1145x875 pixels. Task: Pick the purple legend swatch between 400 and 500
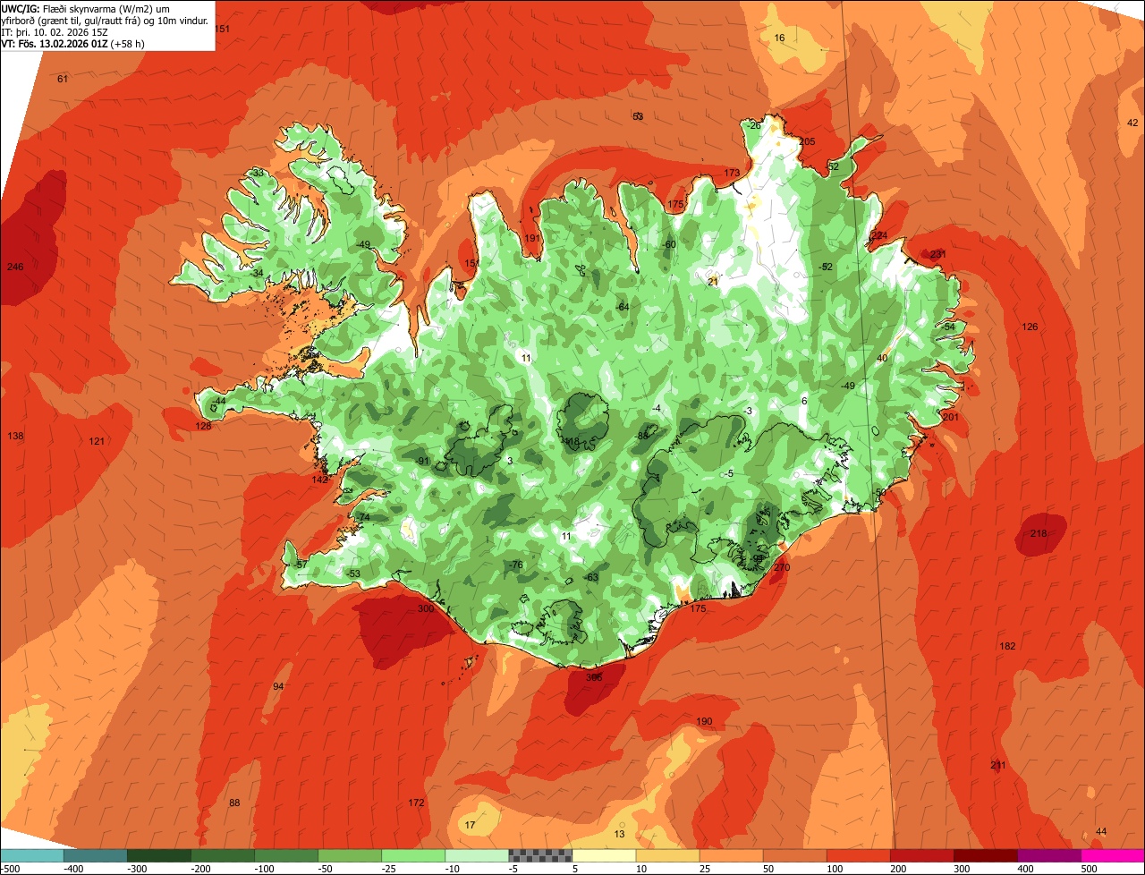pos(1048,855)
